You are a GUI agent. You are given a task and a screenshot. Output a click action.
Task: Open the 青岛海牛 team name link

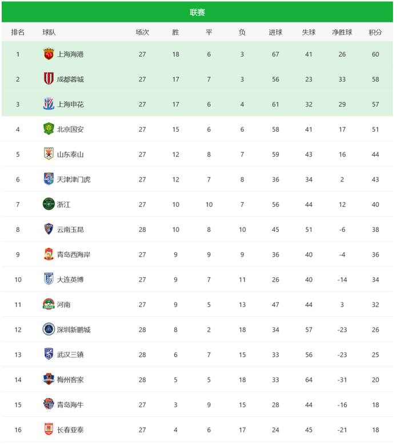click(x=70, y=405)
